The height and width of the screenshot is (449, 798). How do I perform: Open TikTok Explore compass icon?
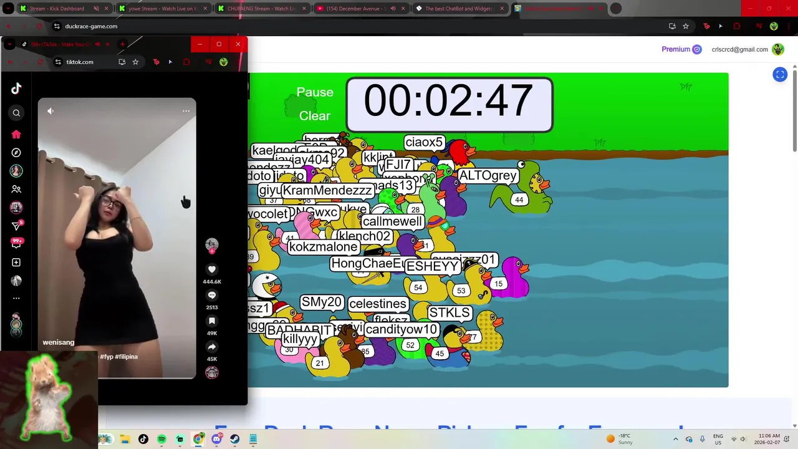[x=16, y=152]
